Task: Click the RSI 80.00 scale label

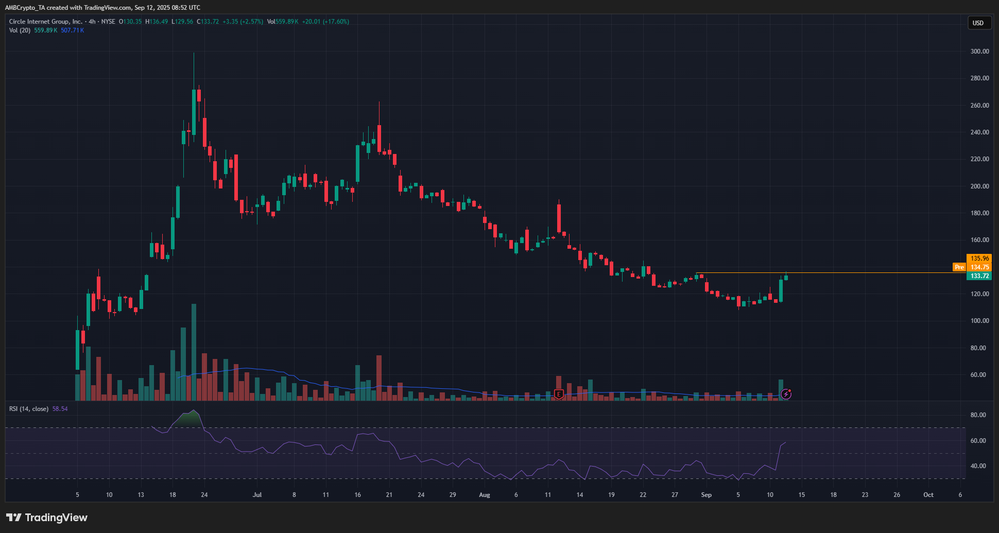Action: coord(978,415)
